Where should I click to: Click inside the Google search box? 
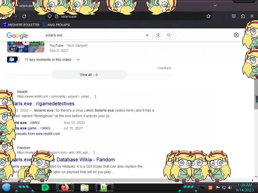click(94, 35)
